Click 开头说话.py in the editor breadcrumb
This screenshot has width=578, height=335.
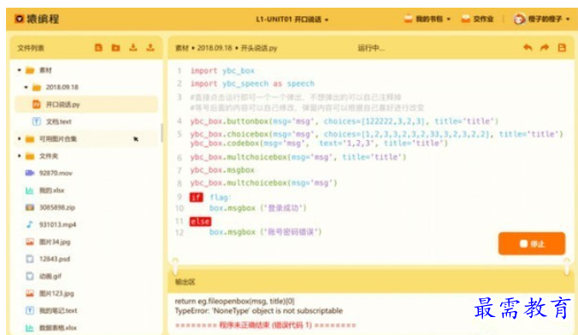tap(259, 48)
